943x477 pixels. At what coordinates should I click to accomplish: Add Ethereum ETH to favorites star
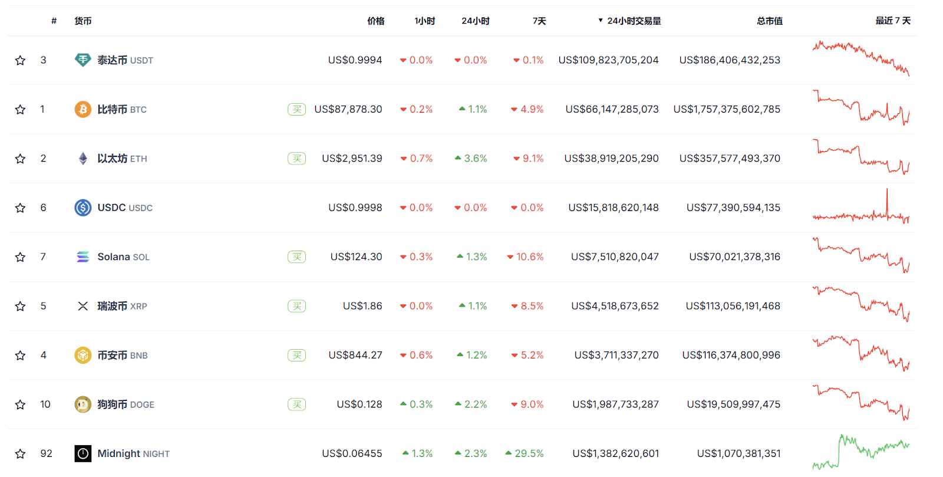20,159
